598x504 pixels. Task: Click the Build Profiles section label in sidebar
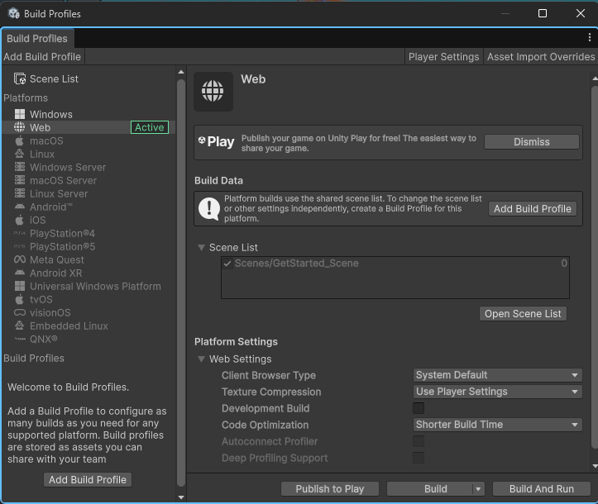tap(34, 358)
